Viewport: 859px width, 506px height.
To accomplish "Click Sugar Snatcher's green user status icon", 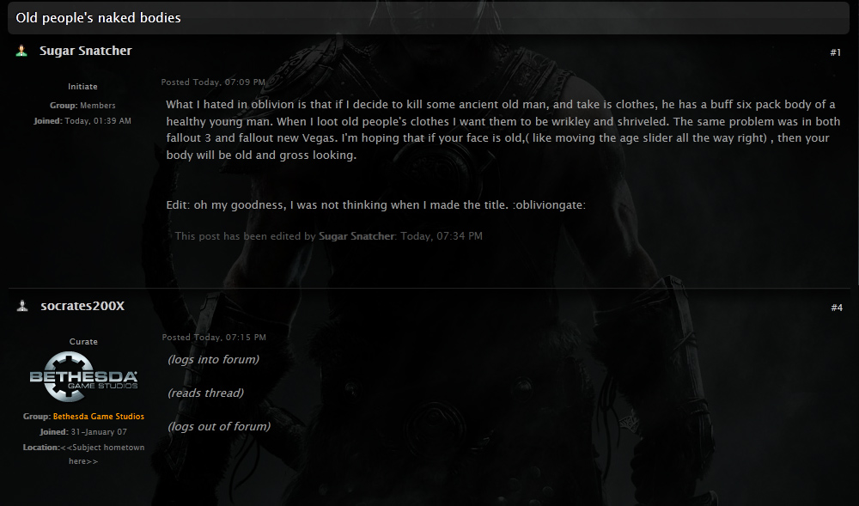I will click(21, 51).
